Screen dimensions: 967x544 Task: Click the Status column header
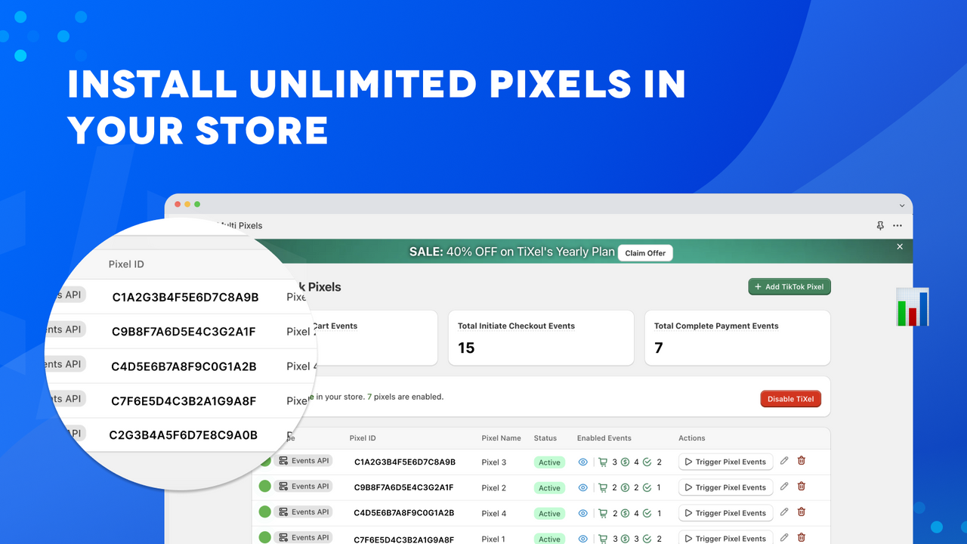pos(545,438)
